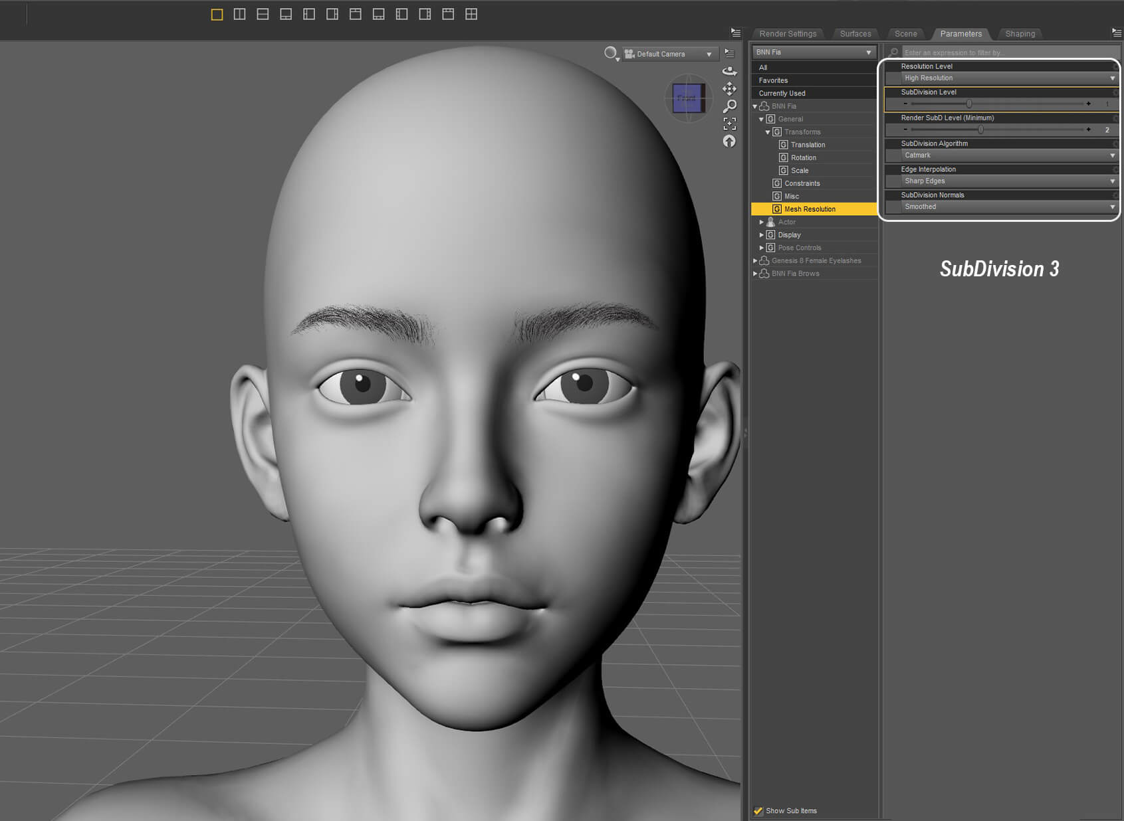Switch to the Render Settings tab
This screenshot has width=1124, height=821.
tap(788, 33)
